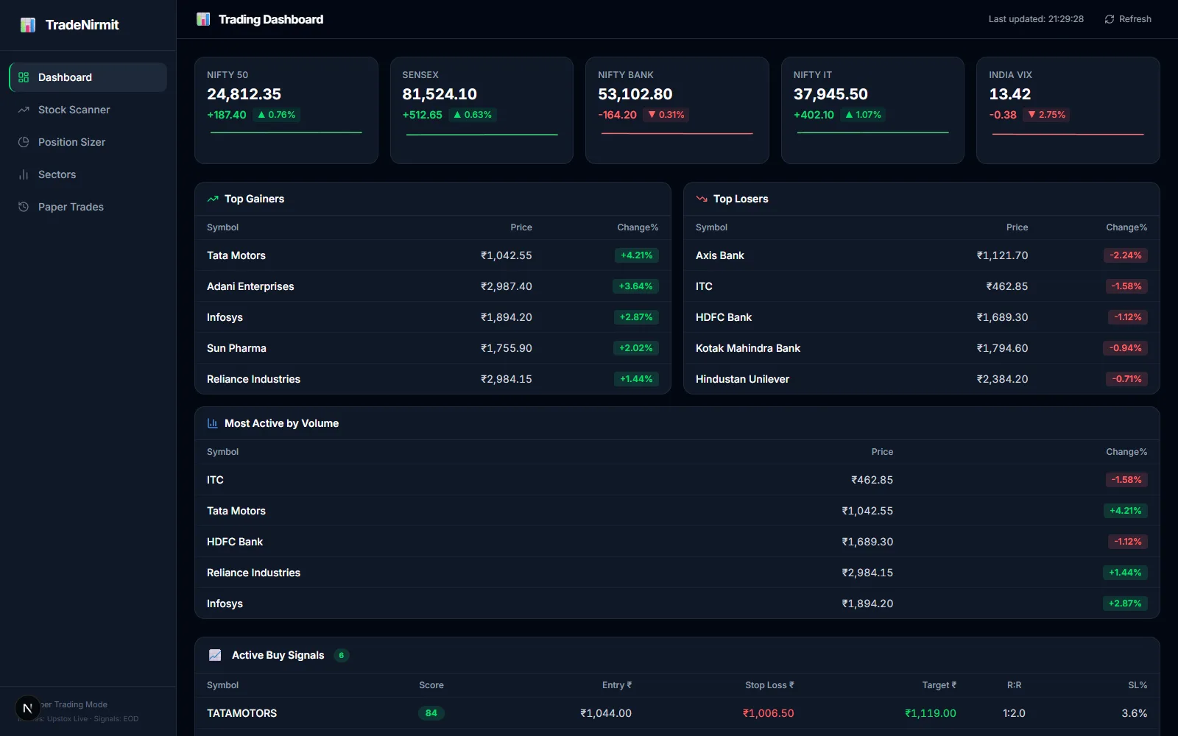Select Axis Bank row
This screenshot has height=736, width=1178.
(x=922, y=255)
